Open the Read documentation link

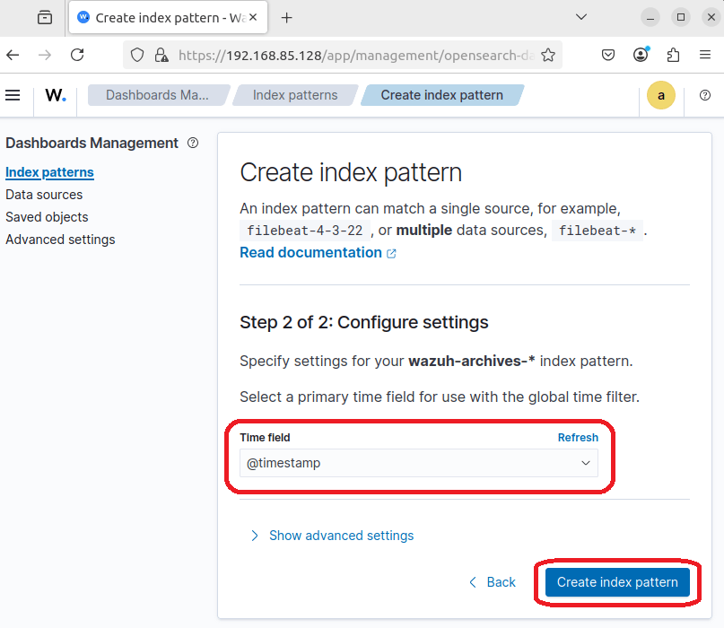(310, 253)
